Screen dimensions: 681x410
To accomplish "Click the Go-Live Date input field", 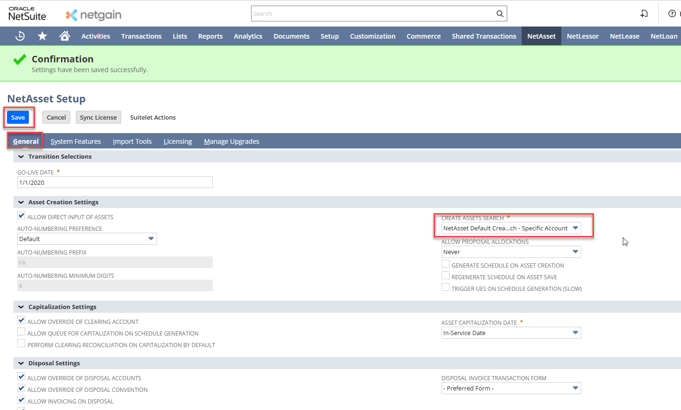I will 115,182.
